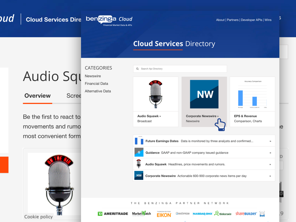
Task: Select Financial Data category
Action: tap(96, 84)
